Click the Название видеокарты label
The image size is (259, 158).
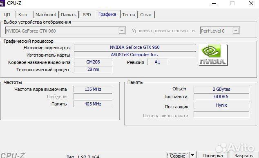point(47,48)
